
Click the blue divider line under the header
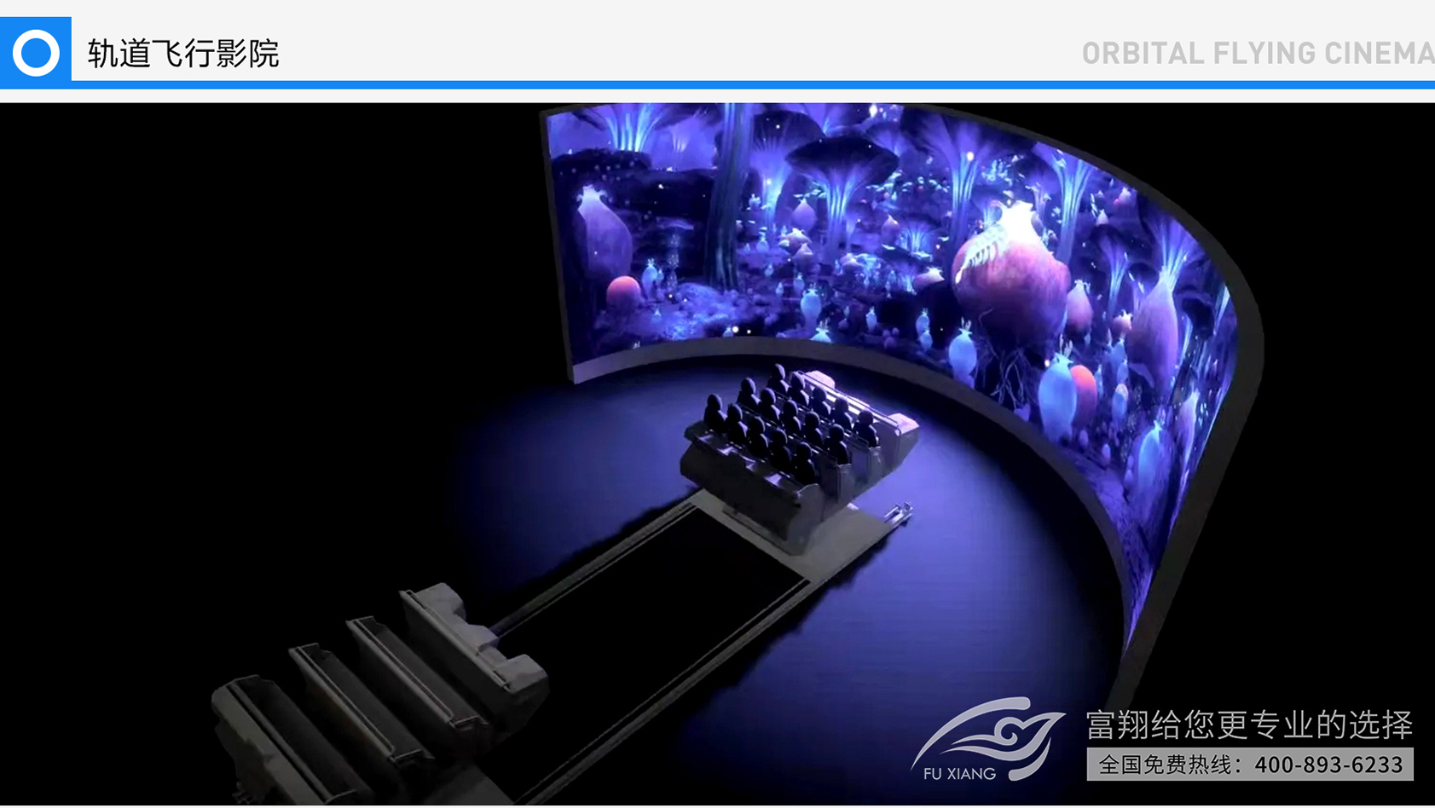tap(750, 85)
